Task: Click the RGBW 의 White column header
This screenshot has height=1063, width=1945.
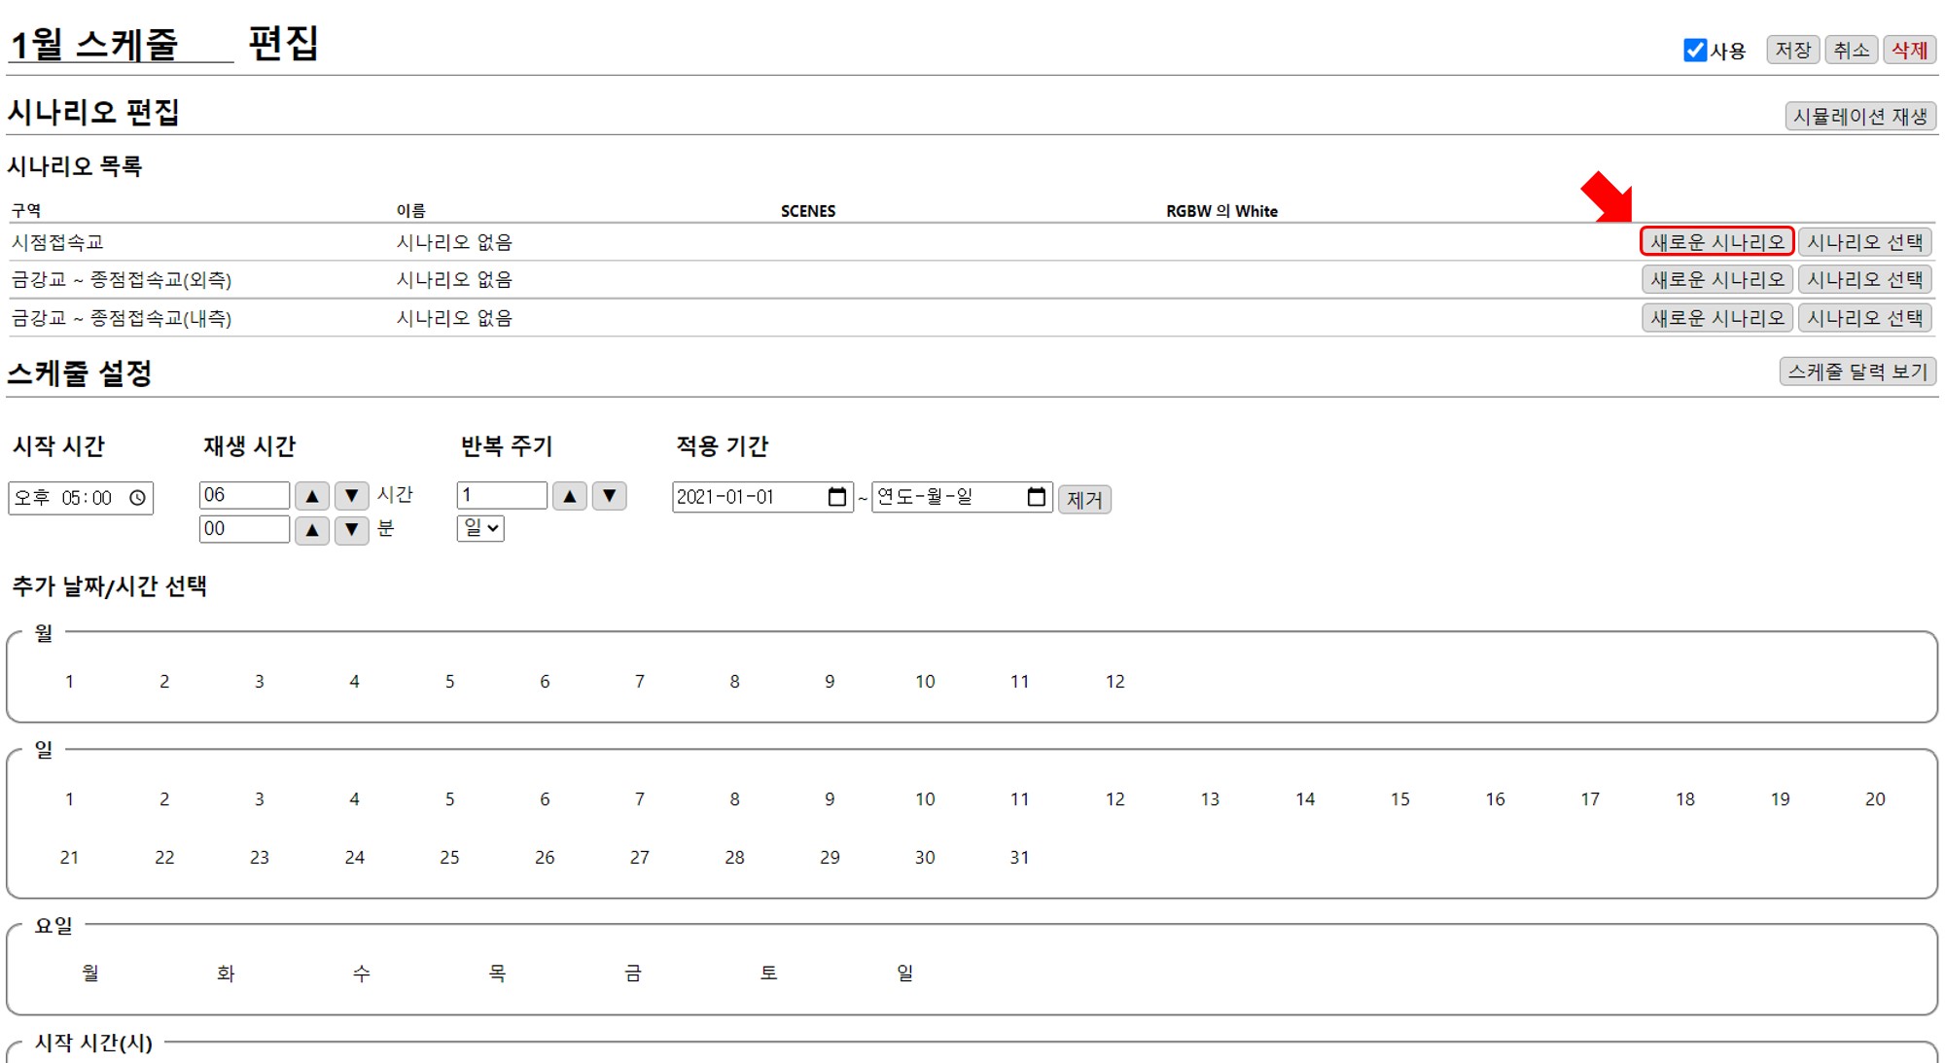Action: (x=1221, y=211)
